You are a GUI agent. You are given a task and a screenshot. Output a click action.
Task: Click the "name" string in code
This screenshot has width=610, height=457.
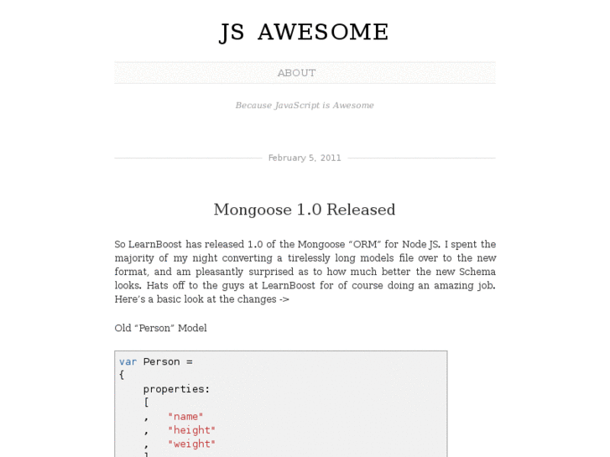click(x=185, y=417)
